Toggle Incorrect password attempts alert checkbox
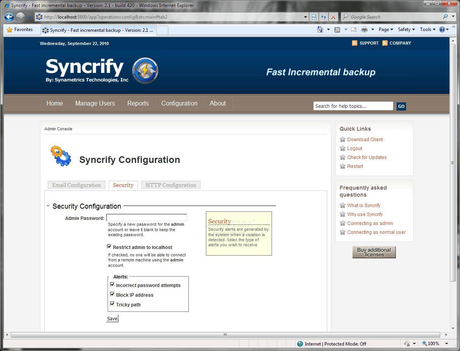 pyautogui.click(x=112, y=285)
